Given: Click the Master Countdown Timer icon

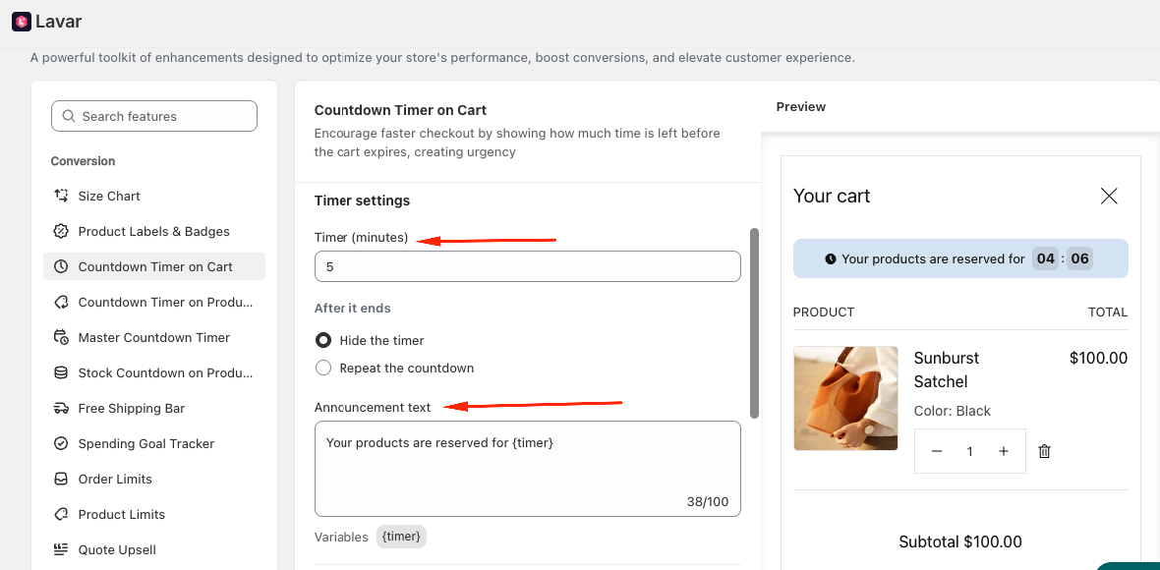Looking at the screenshot, I should tap(61, 338).
